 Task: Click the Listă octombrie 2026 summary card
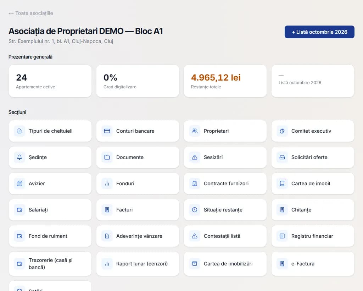point(313,81)
